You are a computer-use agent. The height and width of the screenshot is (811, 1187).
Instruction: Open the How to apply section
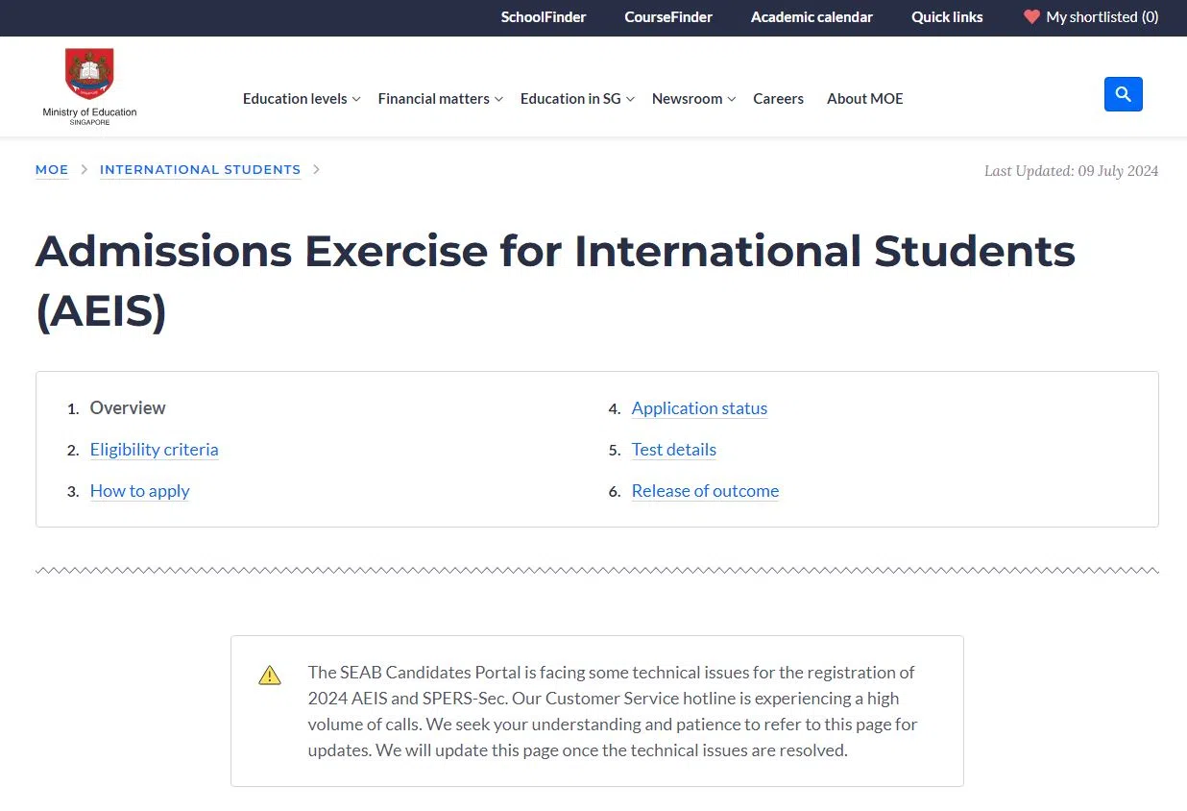click(x=139, y=491)
